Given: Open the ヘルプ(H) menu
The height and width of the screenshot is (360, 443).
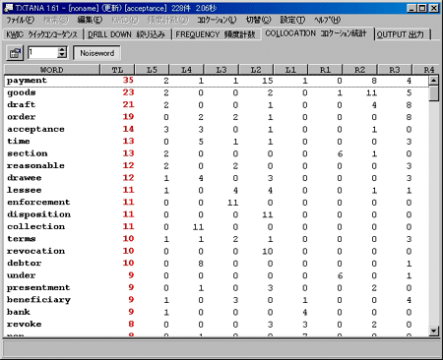Looking at the screenshot, I should (327, 20).
